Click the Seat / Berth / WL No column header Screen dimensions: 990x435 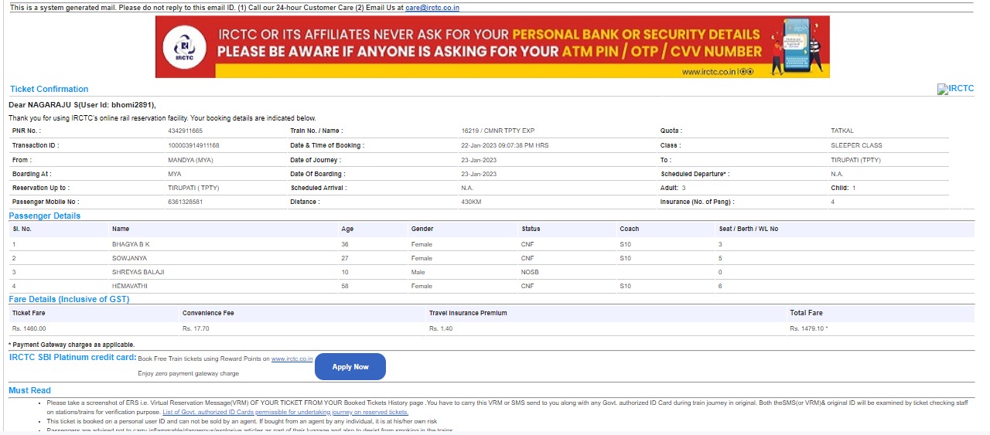pos(749,229)
